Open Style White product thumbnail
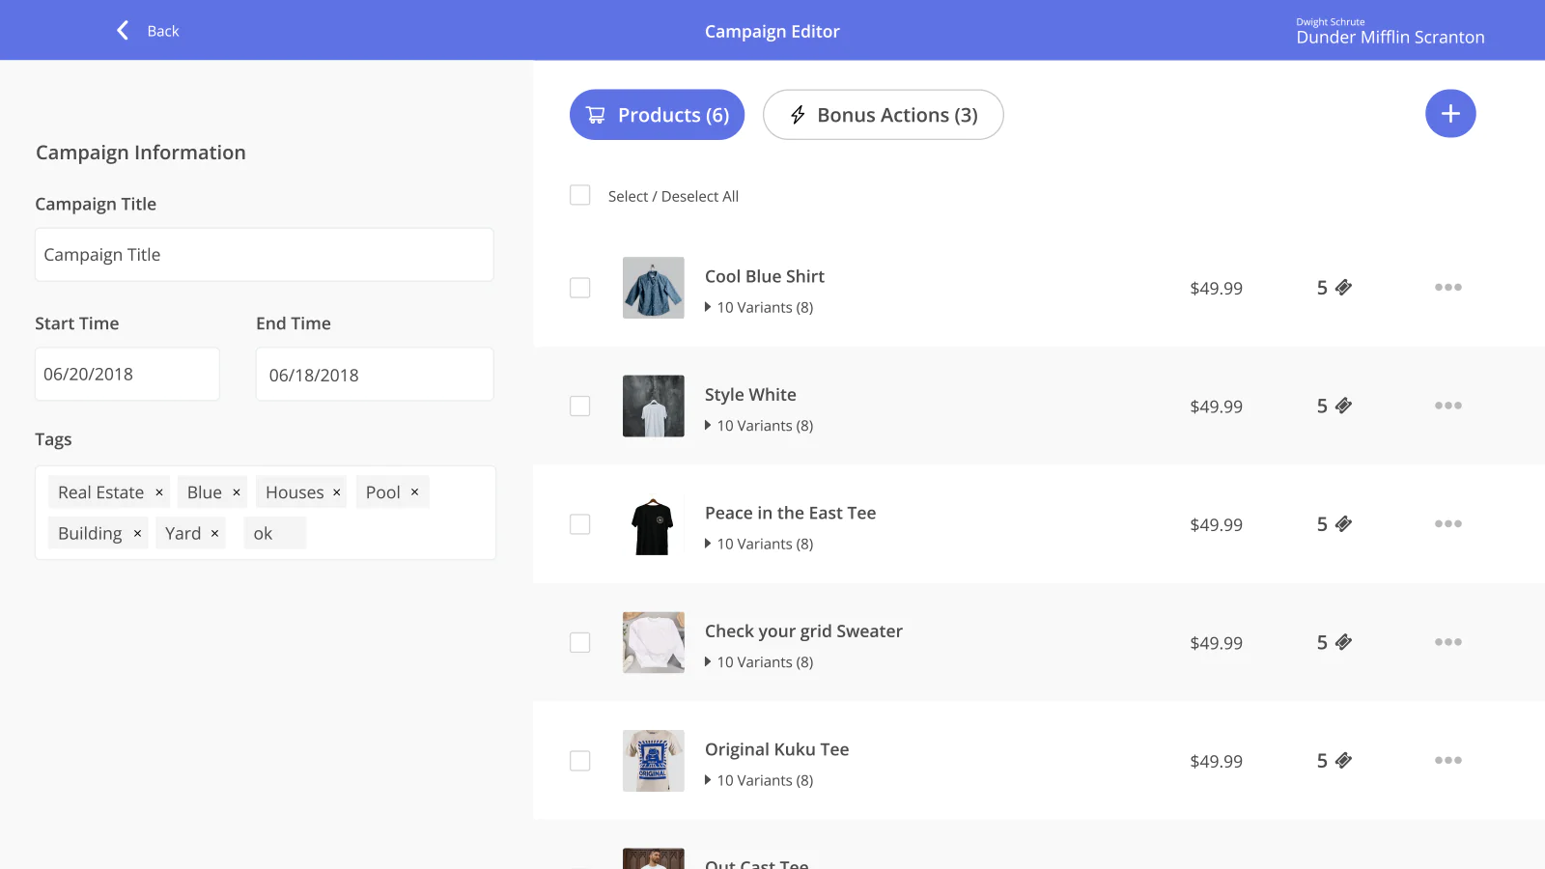 click(x=654, y=406)
